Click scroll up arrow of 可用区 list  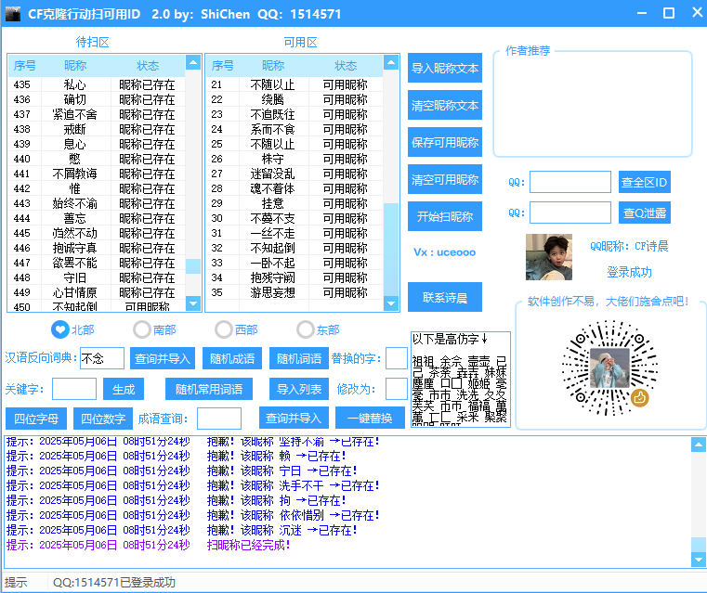coord(391,61)
